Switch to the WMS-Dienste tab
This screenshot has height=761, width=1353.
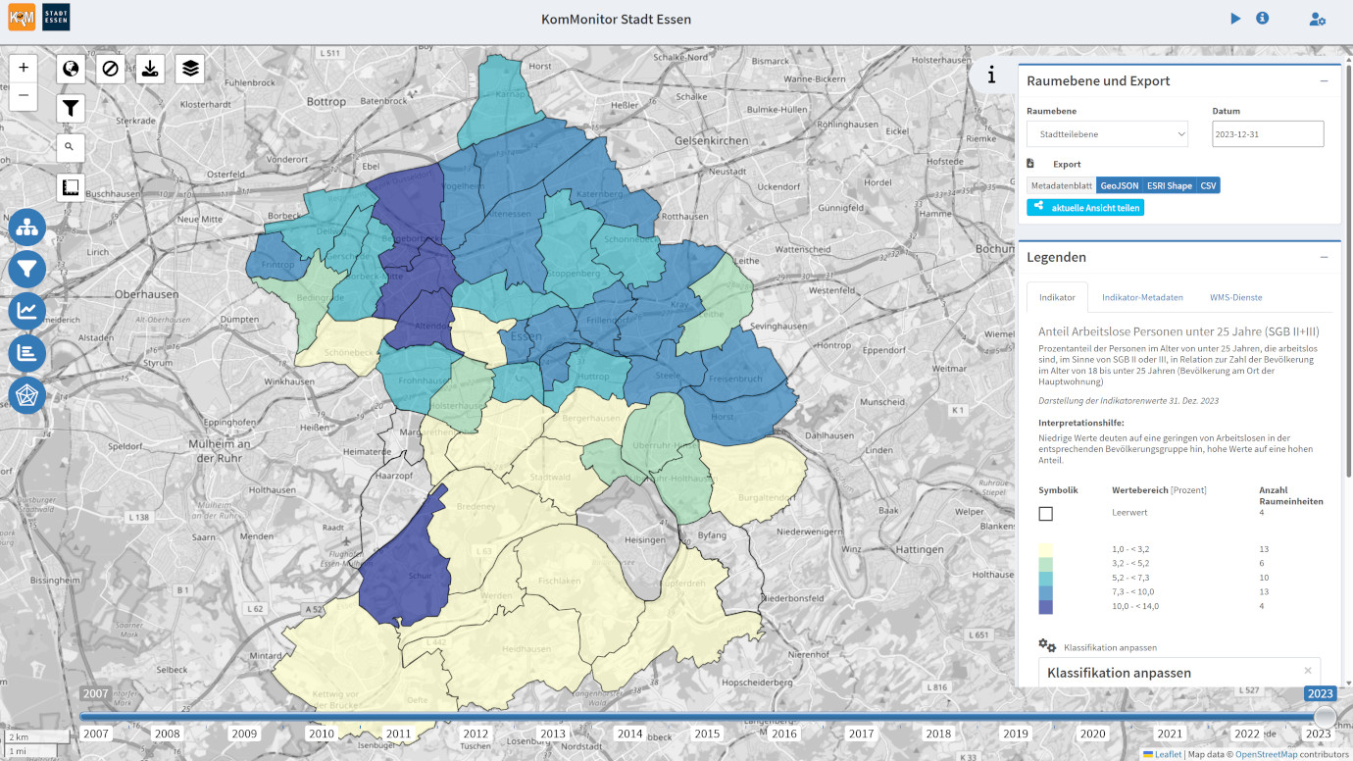coord(1235,297)
